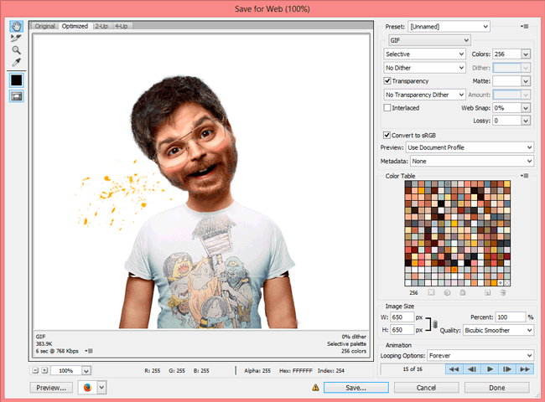This screenshot has width=545, height=402.
Task: Open the zoom level dropdown arrow
Action: point(86,371)
